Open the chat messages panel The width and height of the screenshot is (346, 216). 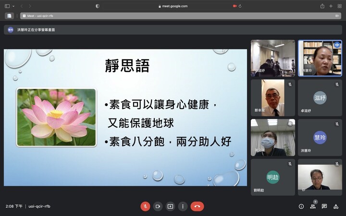[x=324, y=206]
